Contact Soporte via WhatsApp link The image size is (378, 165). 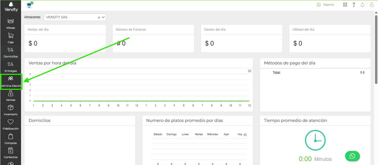pos(325,5)
